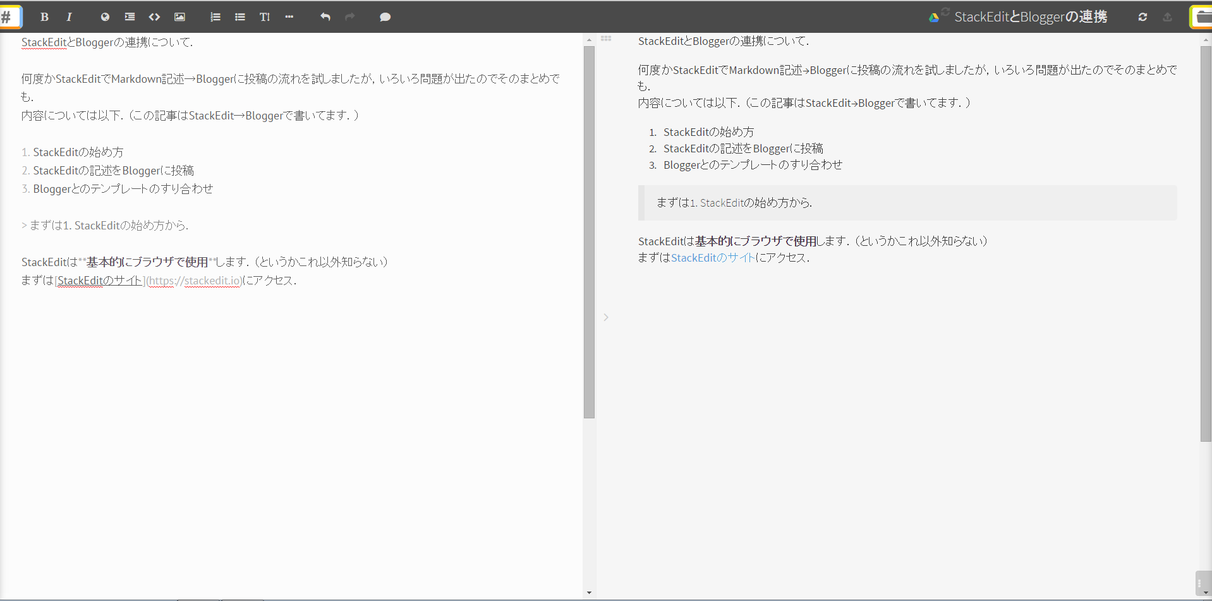Viewport: 1212px width, 601px height.
Task: Click '内容については以下.' line in the editor
Action: pyautogui.click(x=190, y=116)
